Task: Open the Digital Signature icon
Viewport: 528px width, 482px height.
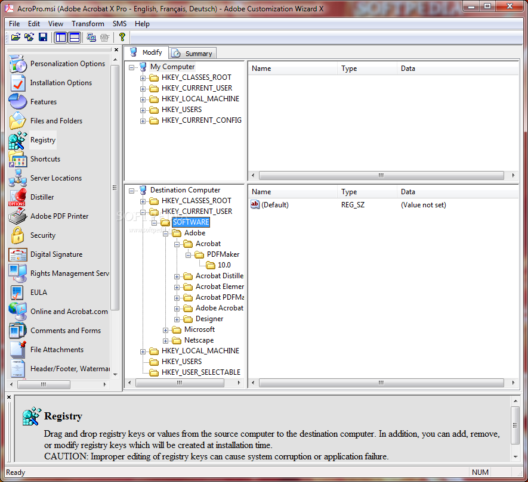Action: coord(17,254)
